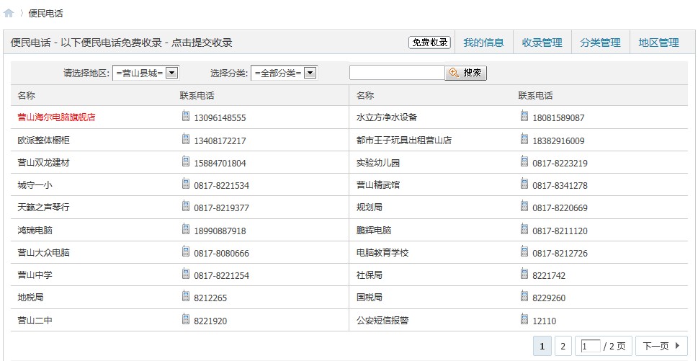The height and width of the screenshot is (361, 698).
Task: Click the phone icon beside 18081589087
Action: tap(524, 116)
